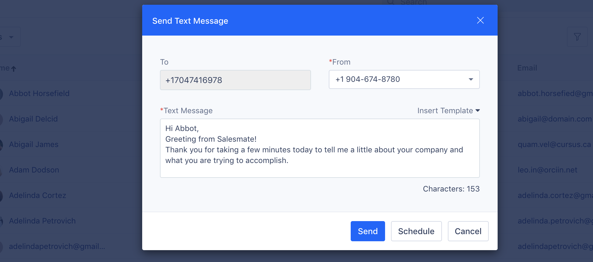593x262 pixels.
Task: Click the To phone number field
Action: coord(235,80)
